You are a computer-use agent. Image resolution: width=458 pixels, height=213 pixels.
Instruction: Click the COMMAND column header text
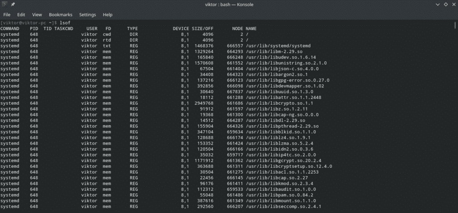[10, 29]
